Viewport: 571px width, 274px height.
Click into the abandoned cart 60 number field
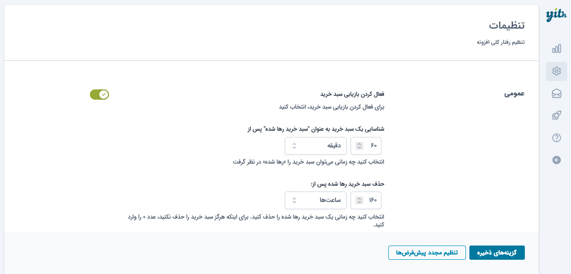click(x=366, y=146)
